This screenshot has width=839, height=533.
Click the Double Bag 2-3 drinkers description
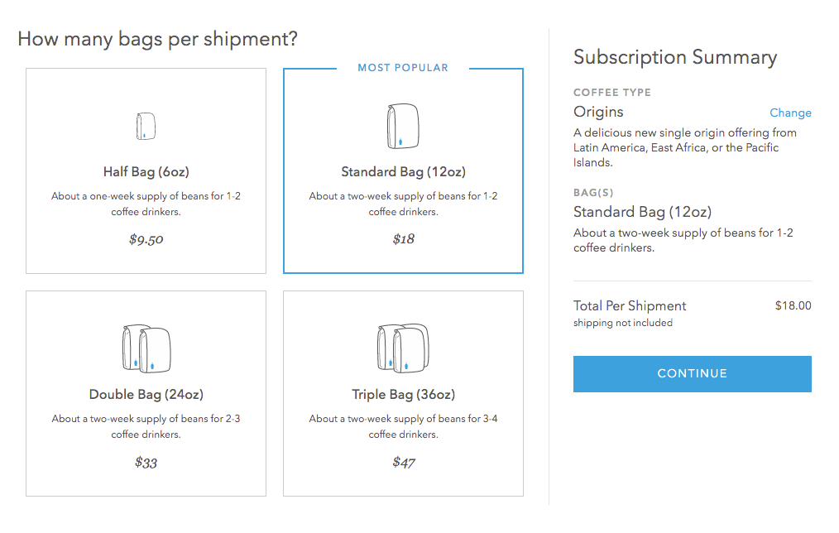pos(146,426)
